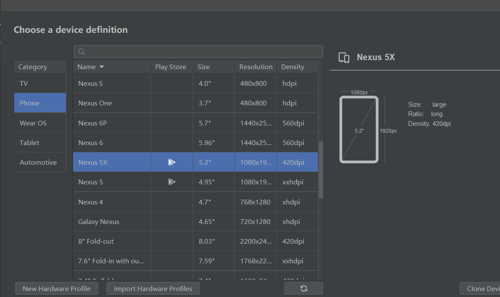The image size is (500, 297).
Task: Focus the device search field
Action: click(x=198, y=52)
